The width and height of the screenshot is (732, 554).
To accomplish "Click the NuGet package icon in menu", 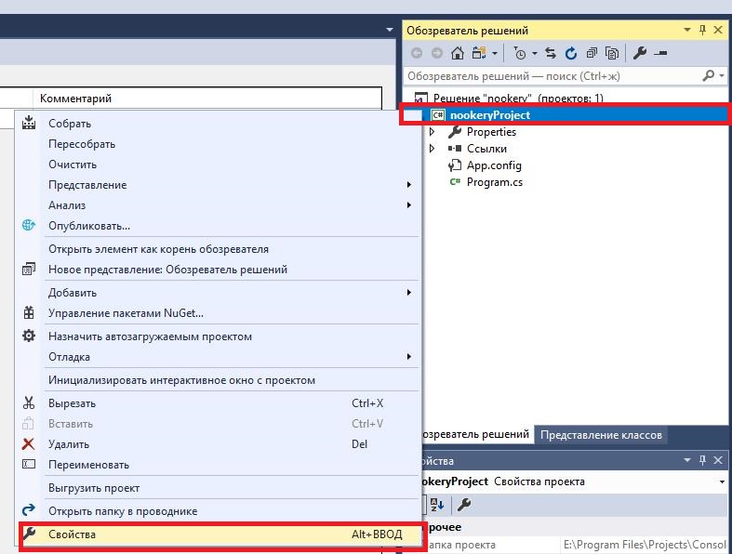I will tap(29, 312).
